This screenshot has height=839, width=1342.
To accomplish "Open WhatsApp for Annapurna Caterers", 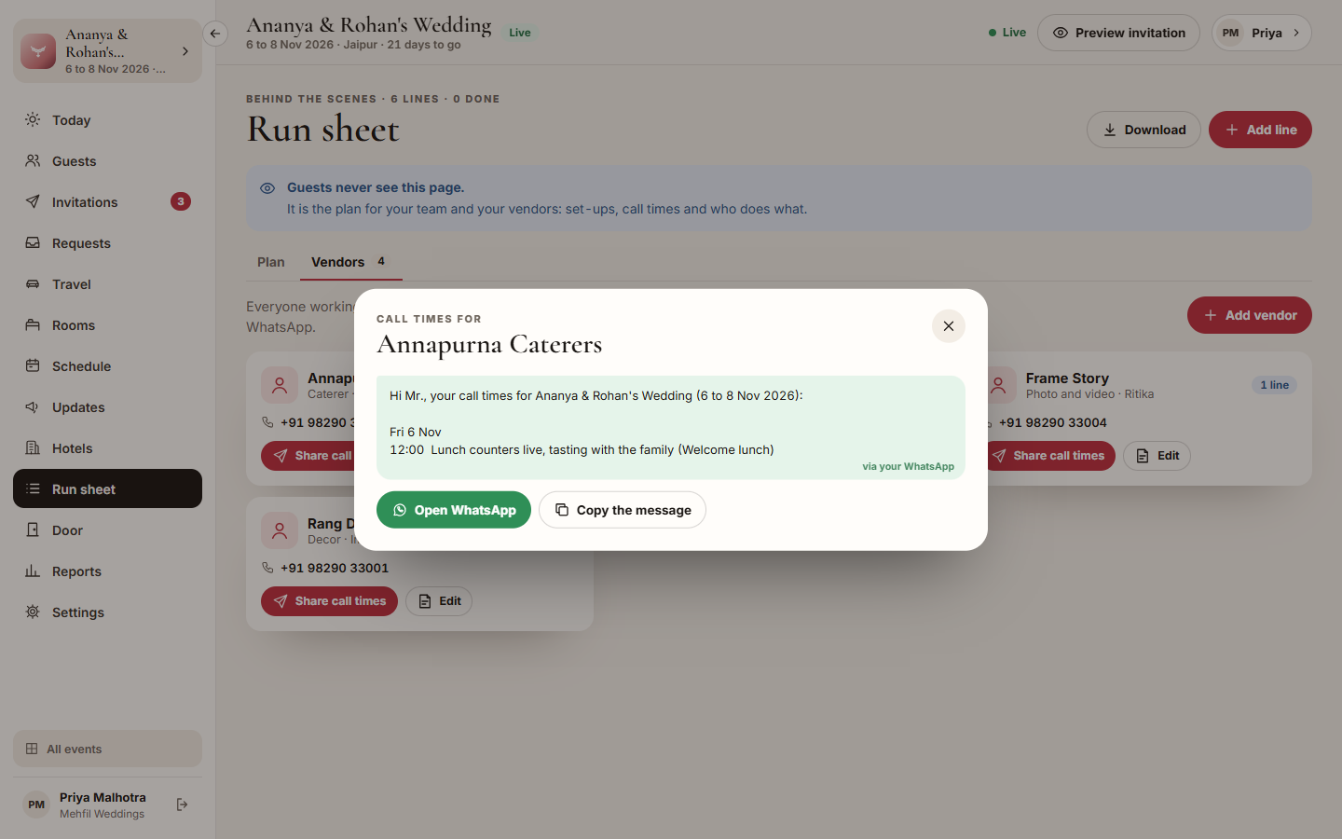I will pyautogui.click(x=454, y=510).
